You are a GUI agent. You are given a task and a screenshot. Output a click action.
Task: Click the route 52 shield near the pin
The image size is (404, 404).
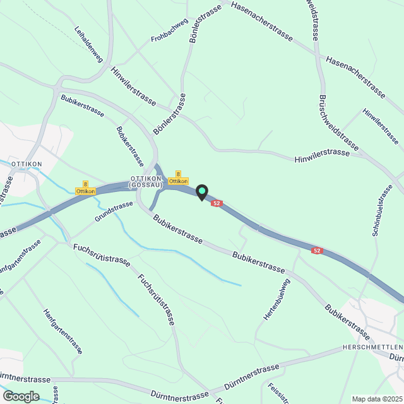click(x=217, y=203)
